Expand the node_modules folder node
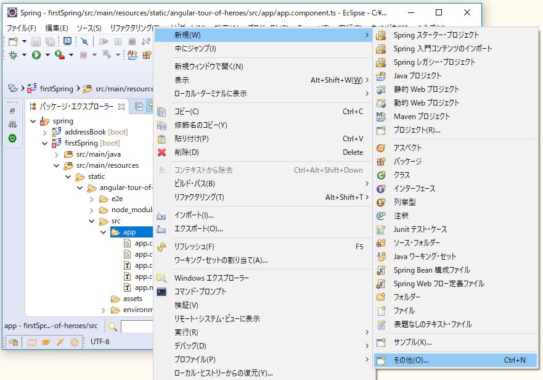This screenshot has height=380, width=543. pyautogui.click(x=91, y=210)
